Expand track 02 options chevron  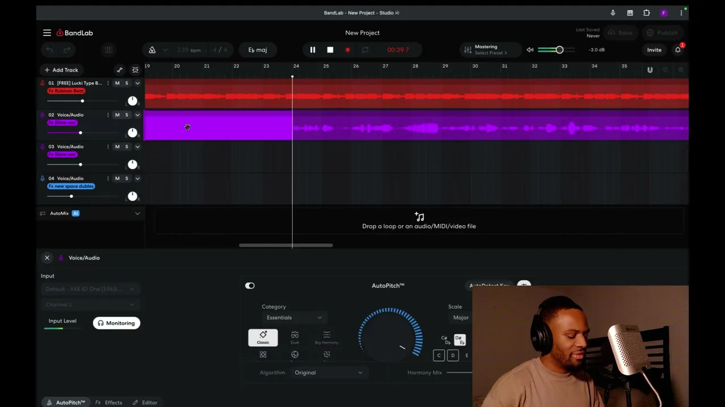(137, 115)
